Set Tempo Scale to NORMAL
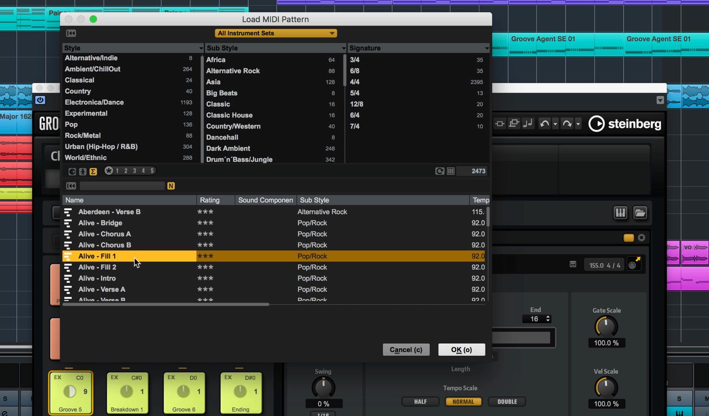This screenshot has width=709, height=416. [x=463, y=402]
